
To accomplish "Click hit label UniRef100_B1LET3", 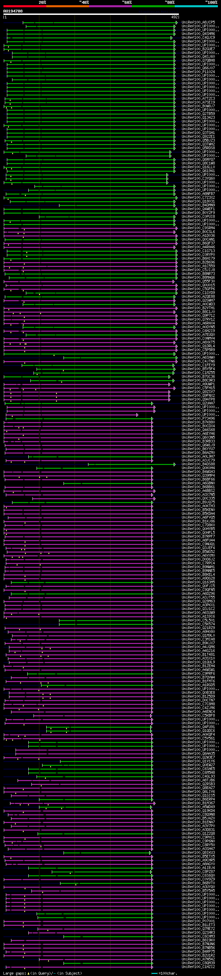I will point(198,925).
